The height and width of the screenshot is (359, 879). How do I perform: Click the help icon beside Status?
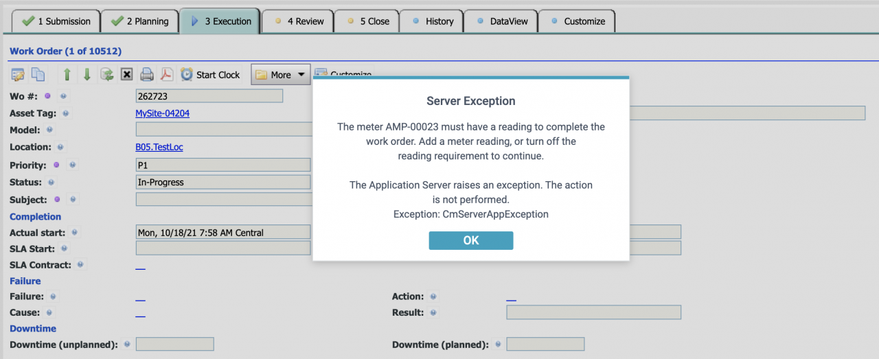click(x=51, y=183)
